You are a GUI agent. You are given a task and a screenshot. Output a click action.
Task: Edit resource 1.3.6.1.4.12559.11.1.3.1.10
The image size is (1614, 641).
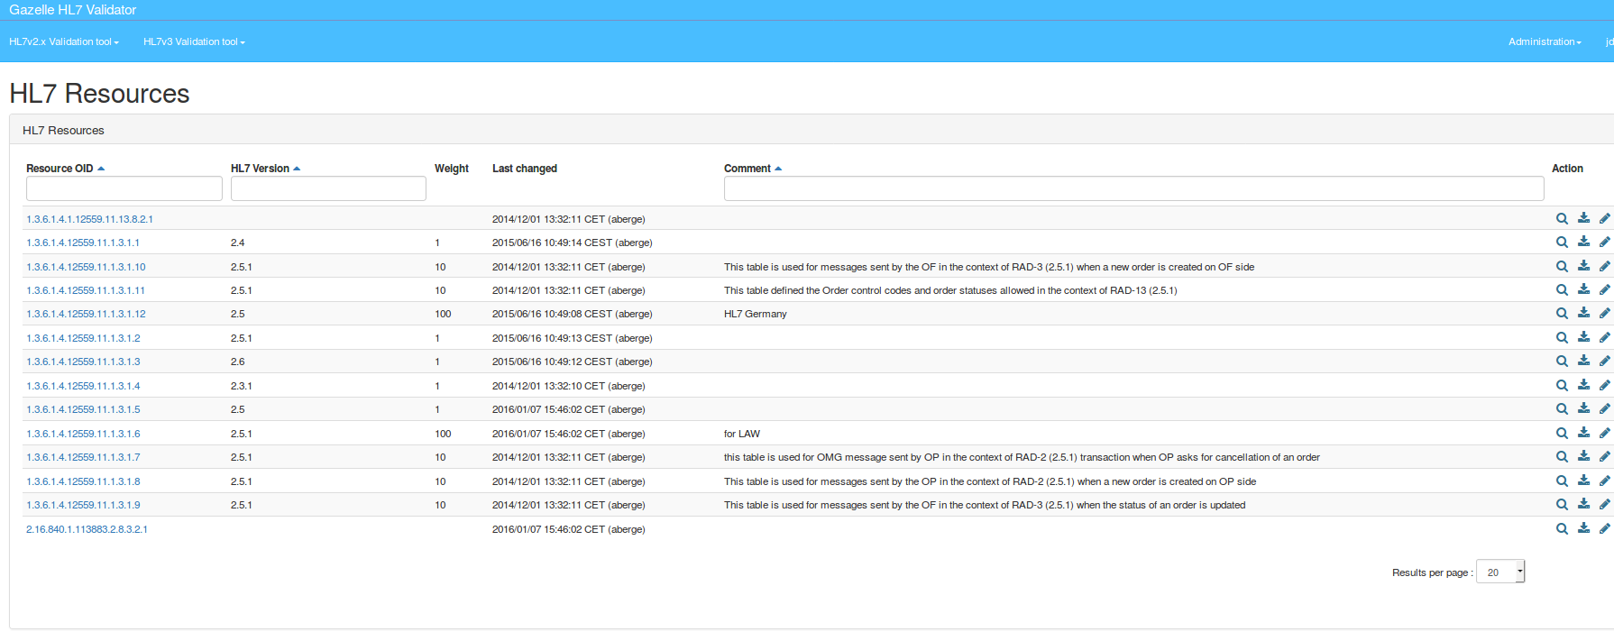pyautogui.click(x=1604, y=267)
